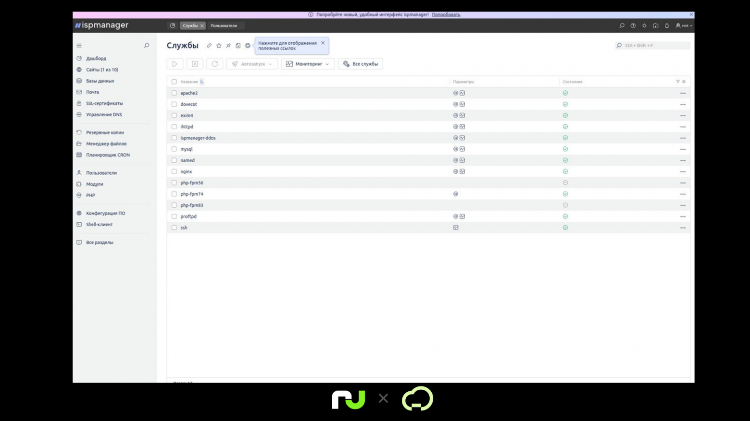Click the Stop service toolbar icon
The width and height of the screenshot is (750, 421).
click(195, 64)
